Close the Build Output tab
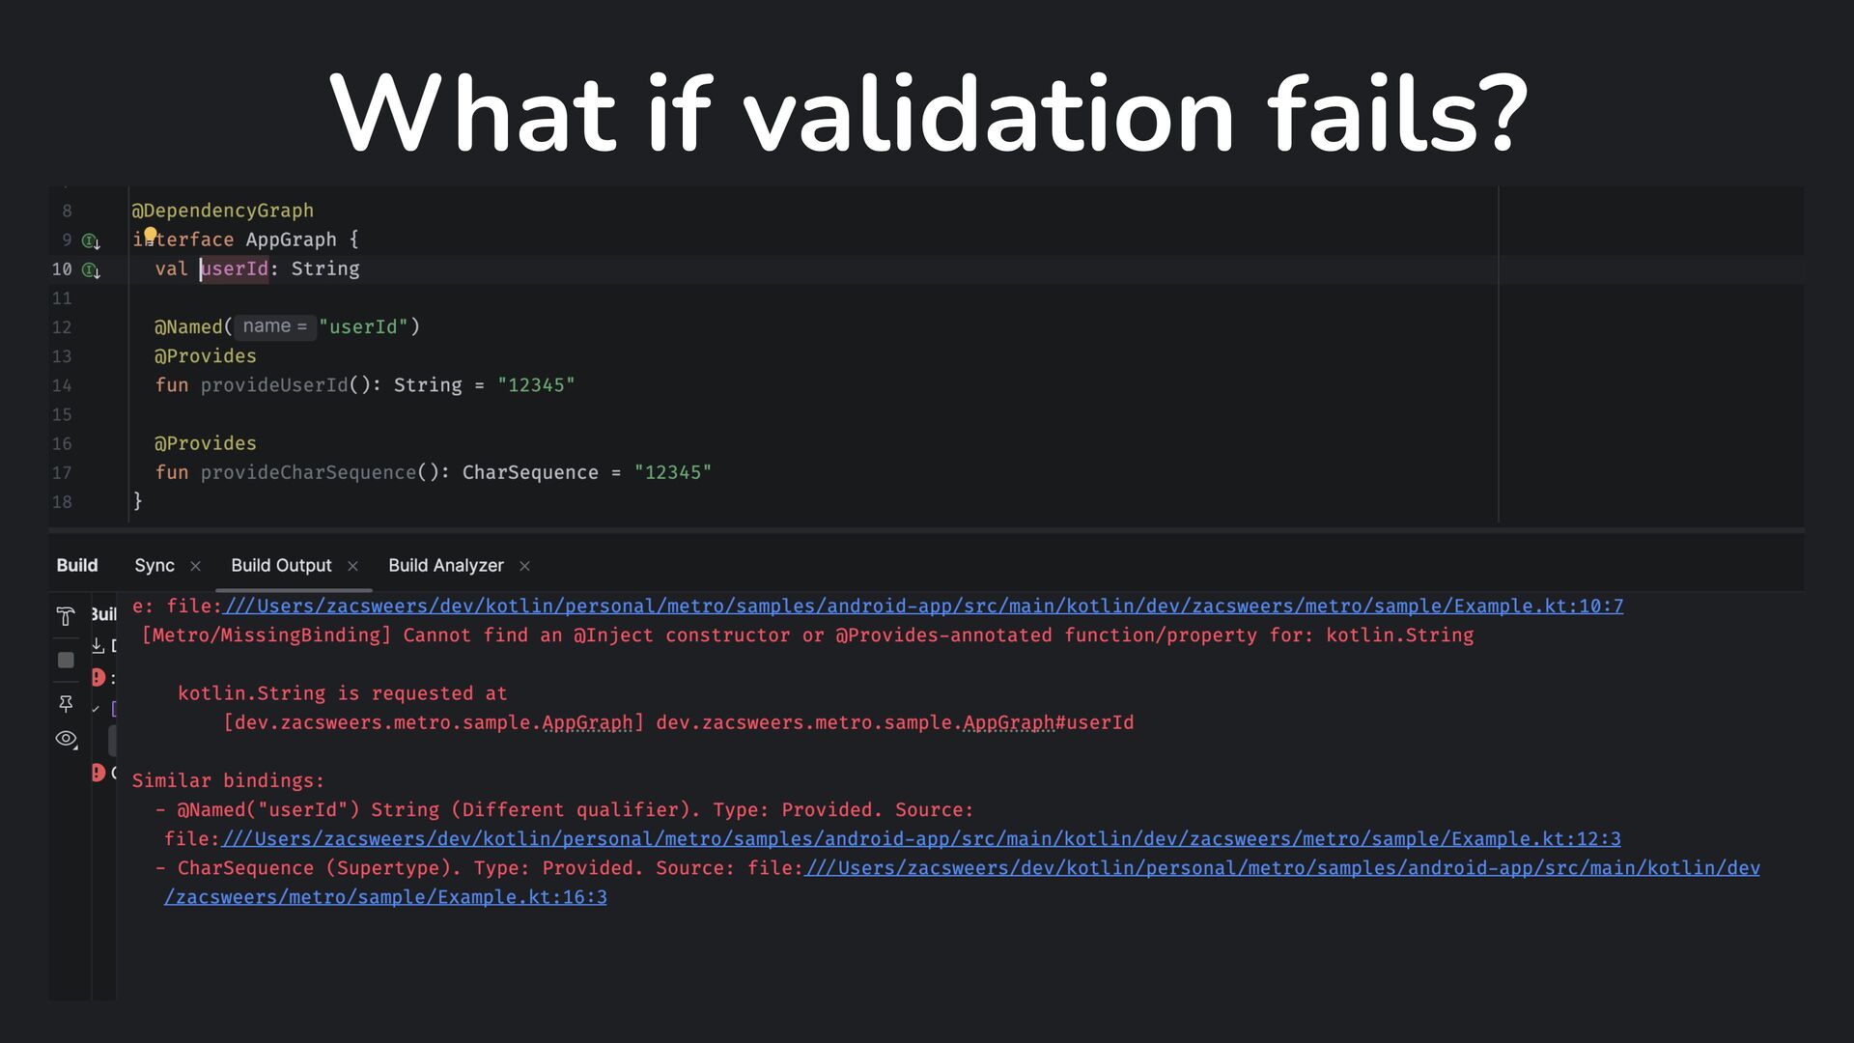 click(x=352, y=566)
